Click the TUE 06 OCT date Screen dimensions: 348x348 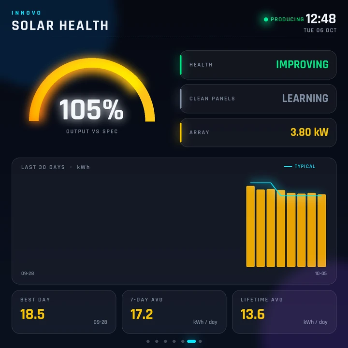pyautogui.click(x=320, y=30)
